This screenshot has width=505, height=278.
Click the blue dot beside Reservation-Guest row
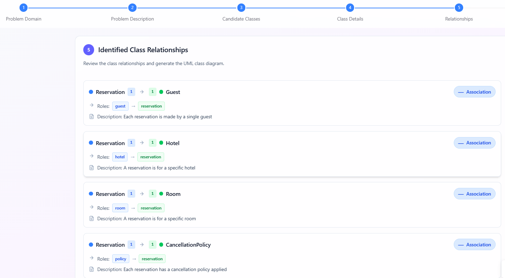[91, 92]
